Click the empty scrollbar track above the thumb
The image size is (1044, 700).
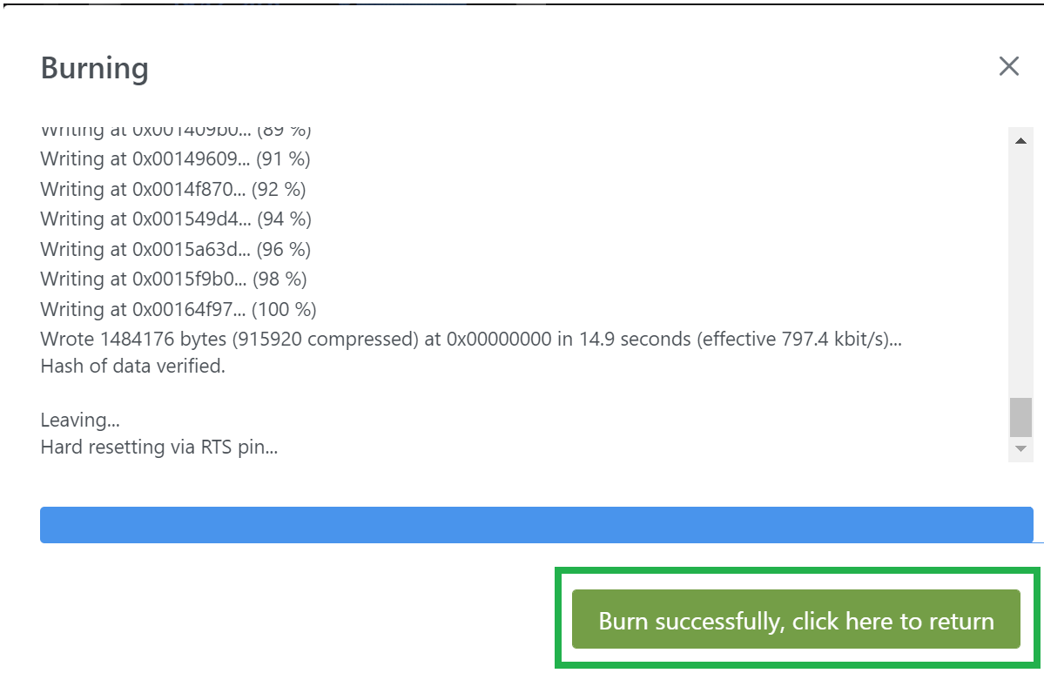pos(1020,273)
